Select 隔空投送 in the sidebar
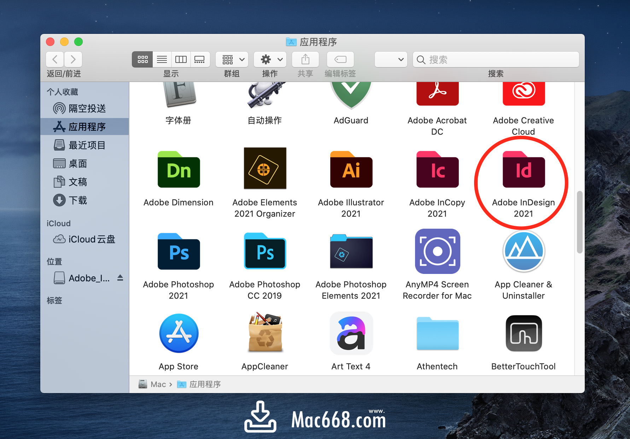The width and height of the screenshot is (630, 439). (84, 109)
